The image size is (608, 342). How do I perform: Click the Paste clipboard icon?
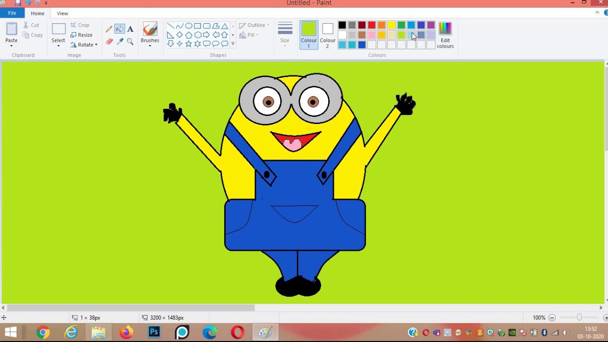pyautogui.click(x=11, y=29)
